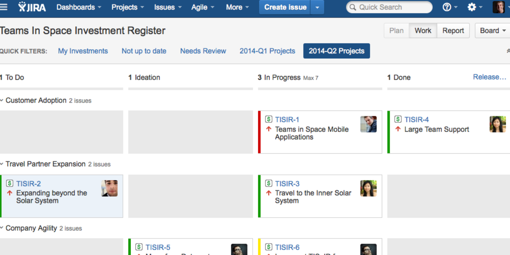The height and width of the screenshot is (255, 510).
Task: Toggle the Needs Review quick filter
Action: 203,51
